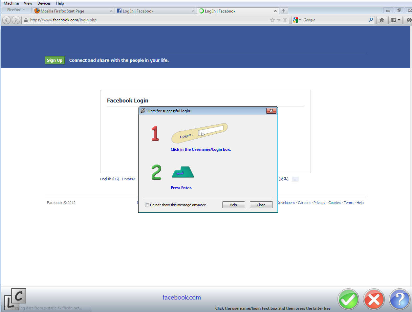
Task: Click the Close button in Hints dialog
Action: tap(261, 205)
